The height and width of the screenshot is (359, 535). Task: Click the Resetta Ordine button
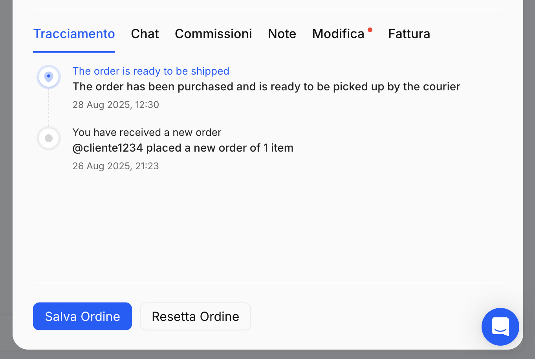tap(195, 316)
